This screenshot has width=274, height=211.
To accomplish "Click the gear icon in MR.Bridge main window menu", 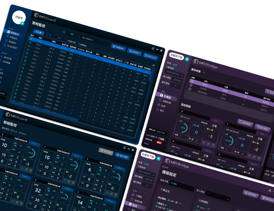I will coord(159,105).
